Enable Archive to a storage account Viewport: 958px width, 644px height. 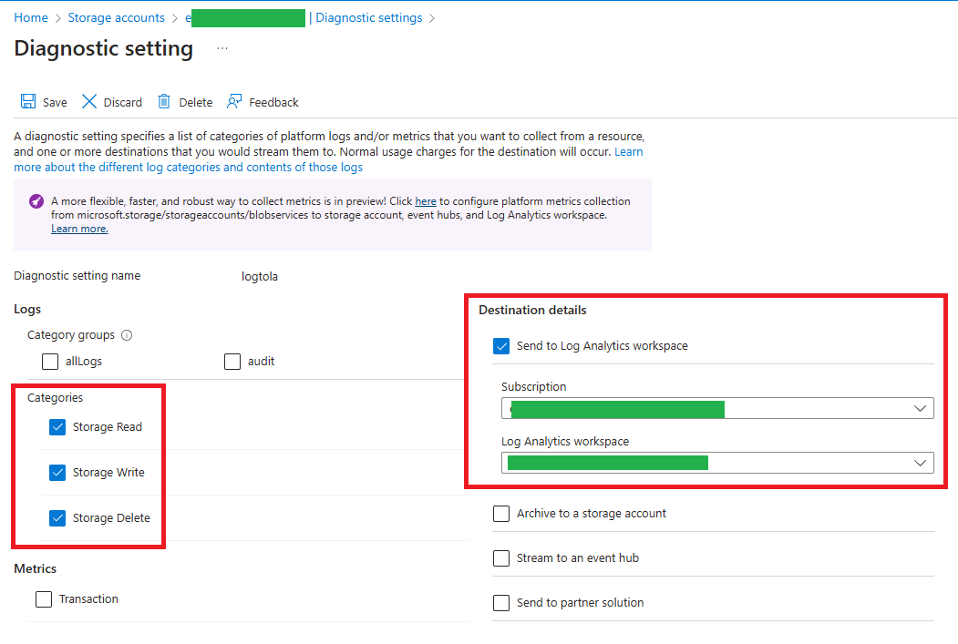click(x=501, y=514)
